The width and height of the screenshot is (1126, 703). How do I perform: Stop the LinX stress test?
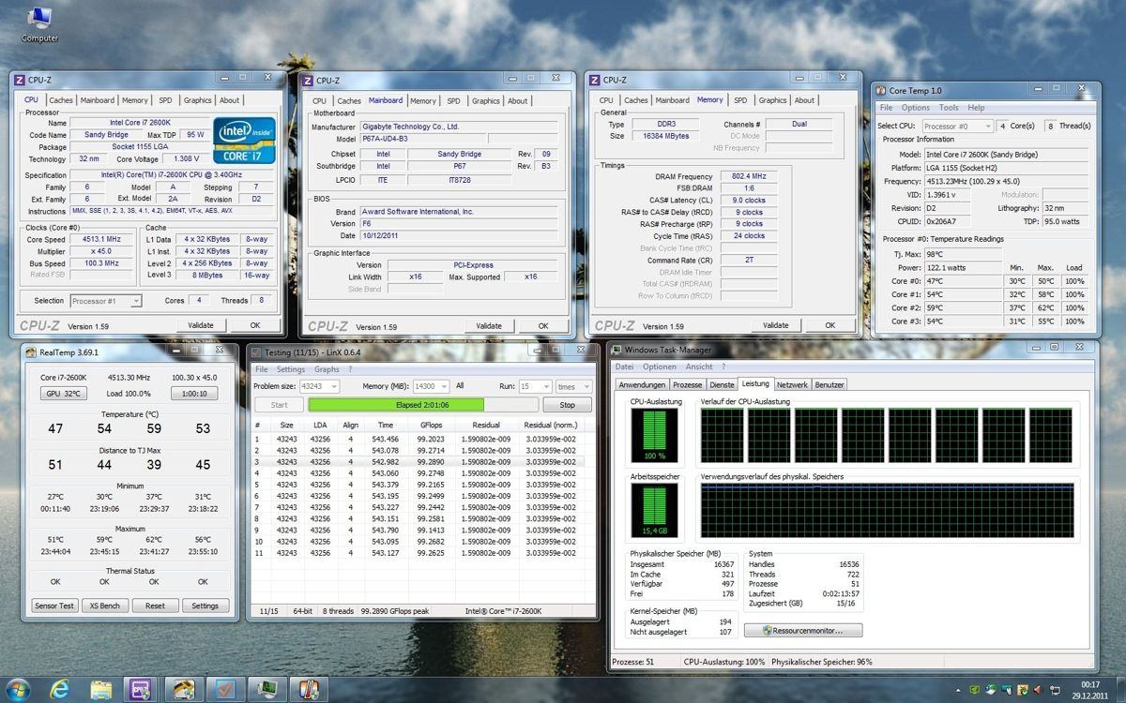point(567,405)
